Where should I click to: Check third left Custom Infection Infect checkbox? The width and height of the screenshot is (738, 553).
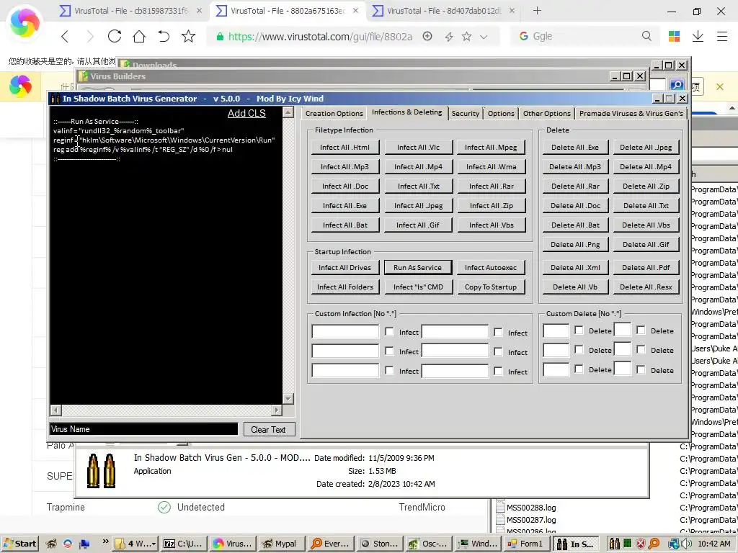pos(389,371)
